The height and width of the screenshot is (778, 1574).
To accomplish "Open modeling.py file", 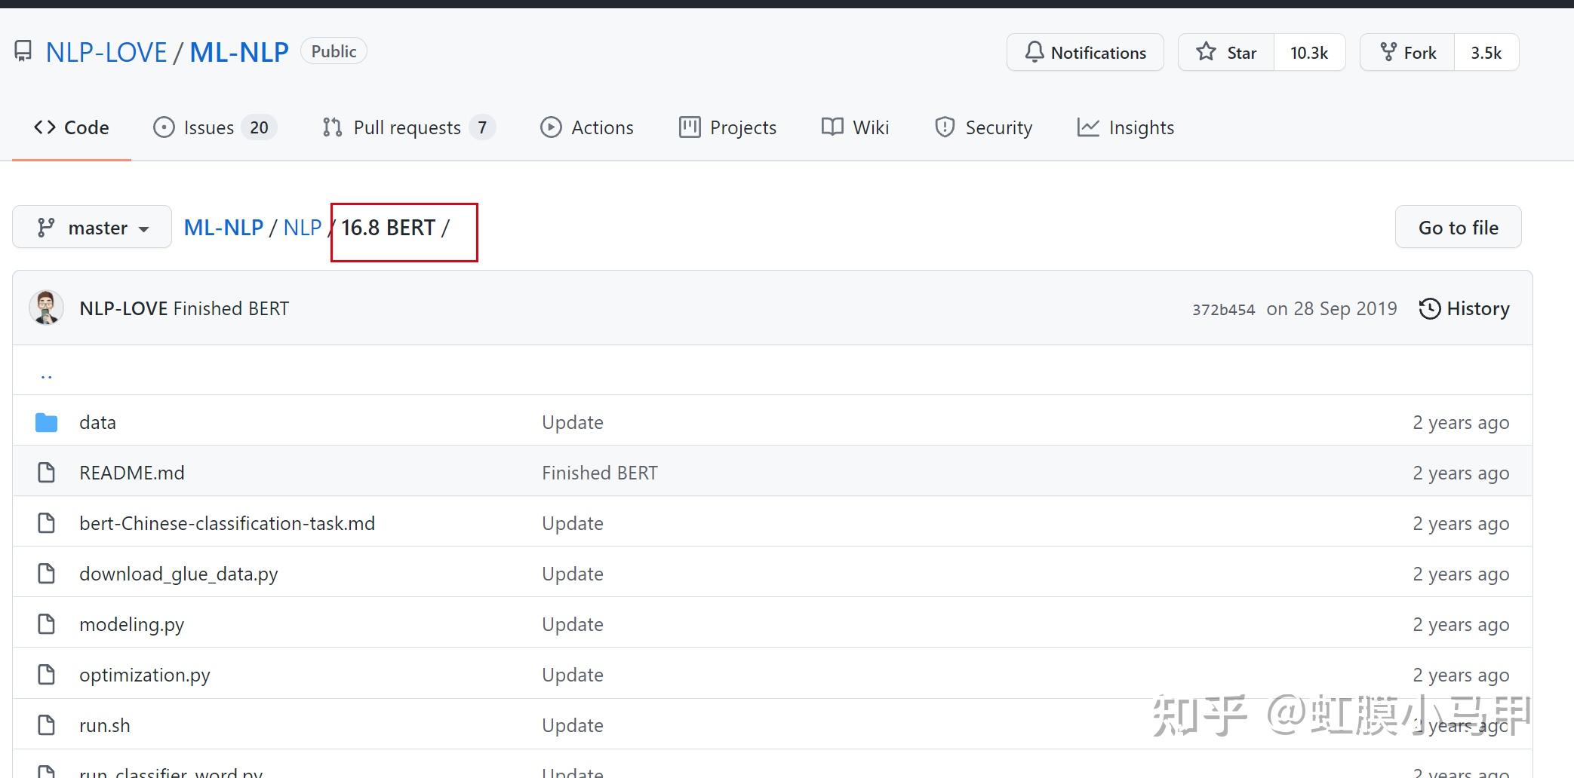I will (x=132, y=625).
